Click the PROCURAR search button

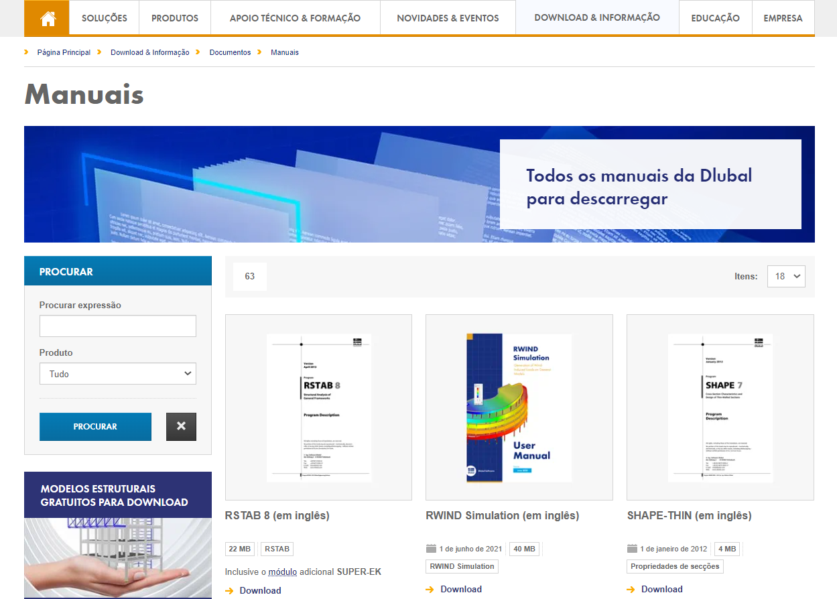[x=95, y=427]
